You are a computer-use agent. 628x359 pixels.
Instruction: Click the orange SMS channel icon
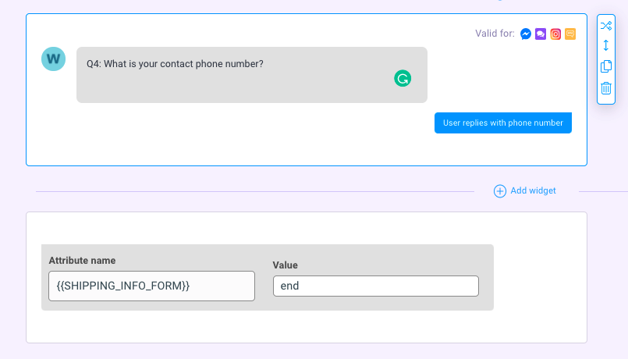[x=570, y=34]
